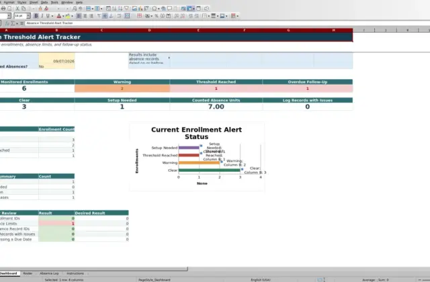Align cell content to top
Screen dimensions: 430x282
point(99,16)
